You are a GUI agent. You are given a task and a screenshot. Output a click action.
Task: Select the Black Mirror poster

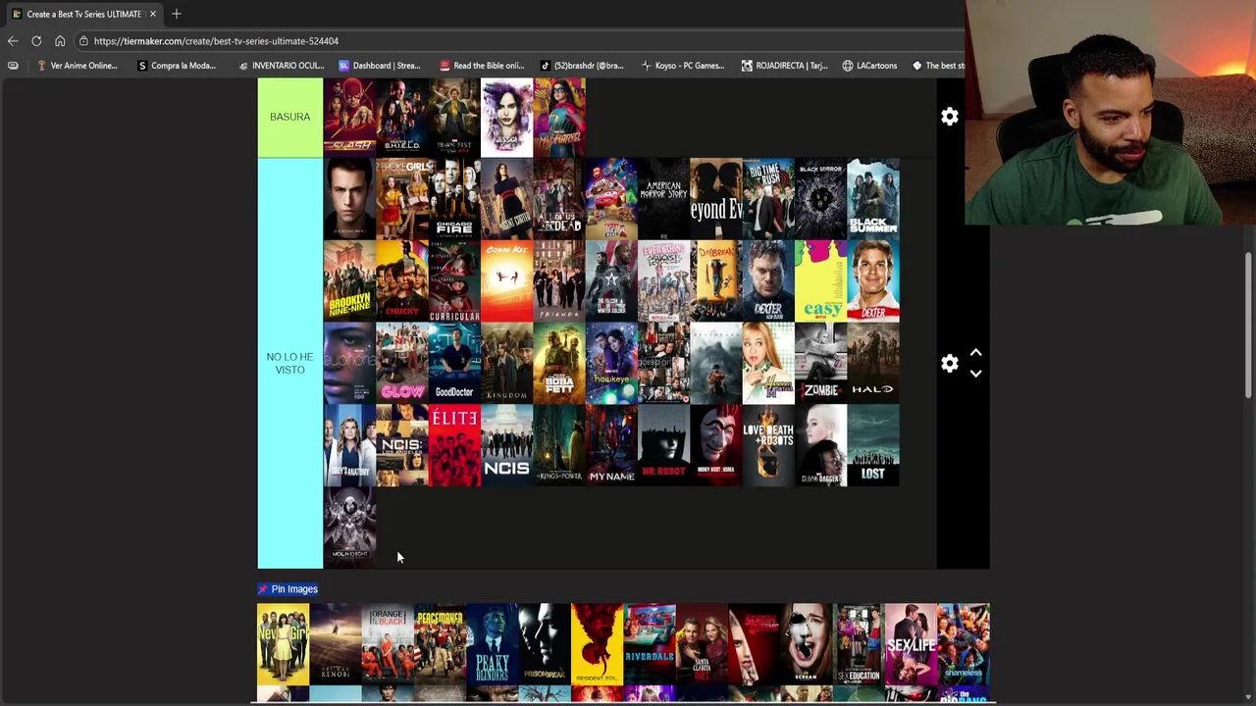click(x=820, y=199)
